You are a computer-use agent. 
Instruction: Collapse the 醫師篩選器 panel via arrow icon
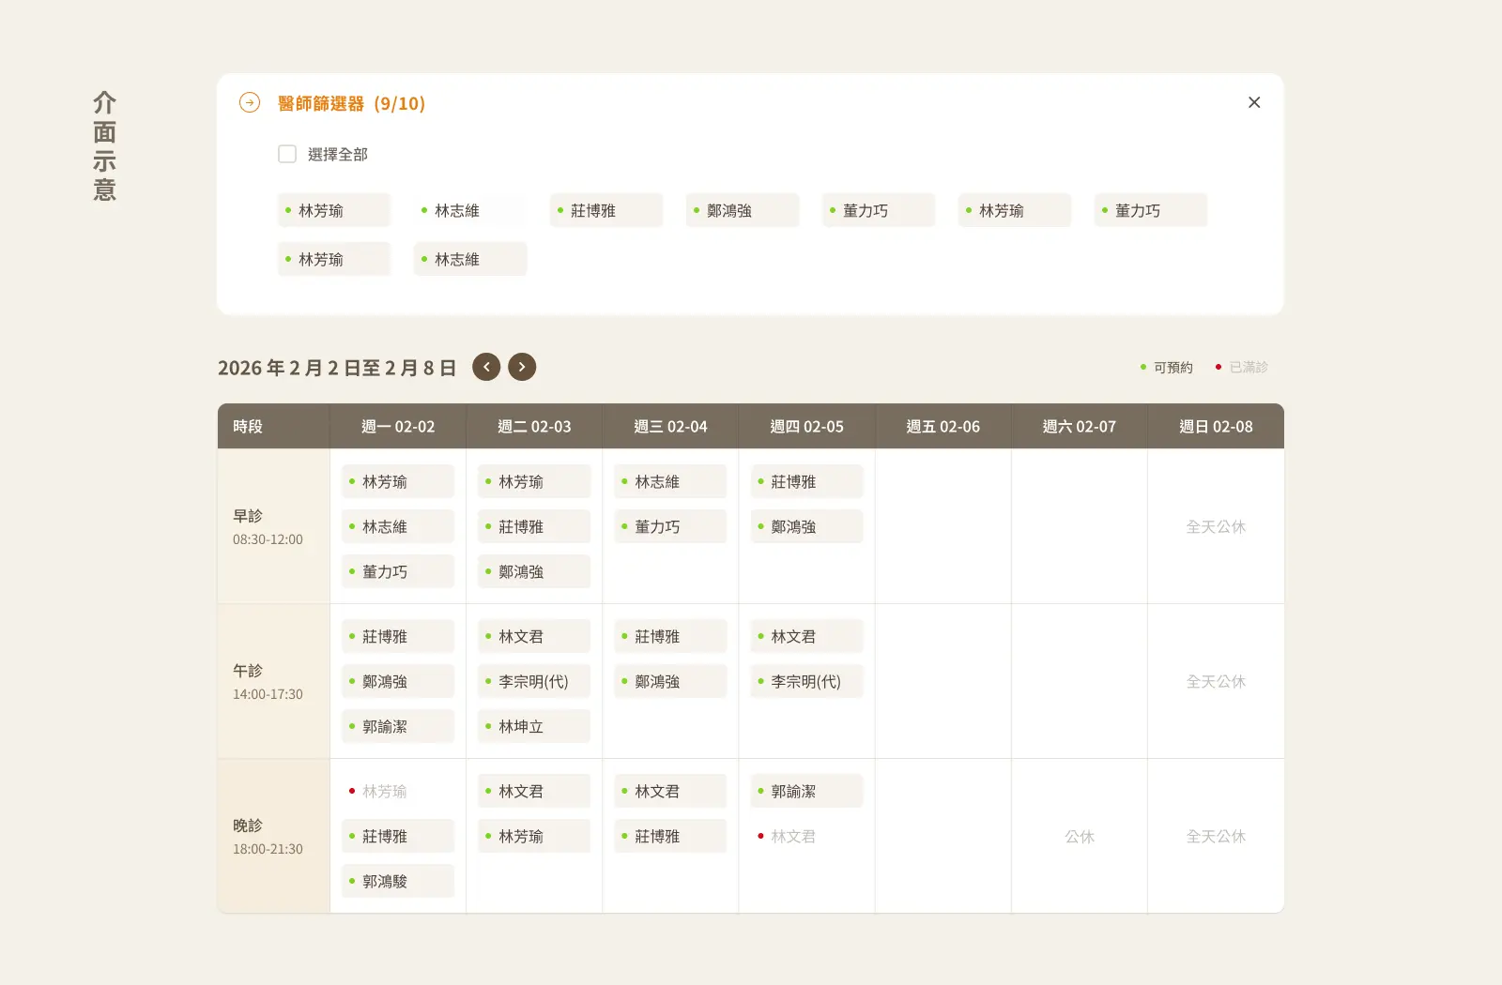tap(250, 102)
